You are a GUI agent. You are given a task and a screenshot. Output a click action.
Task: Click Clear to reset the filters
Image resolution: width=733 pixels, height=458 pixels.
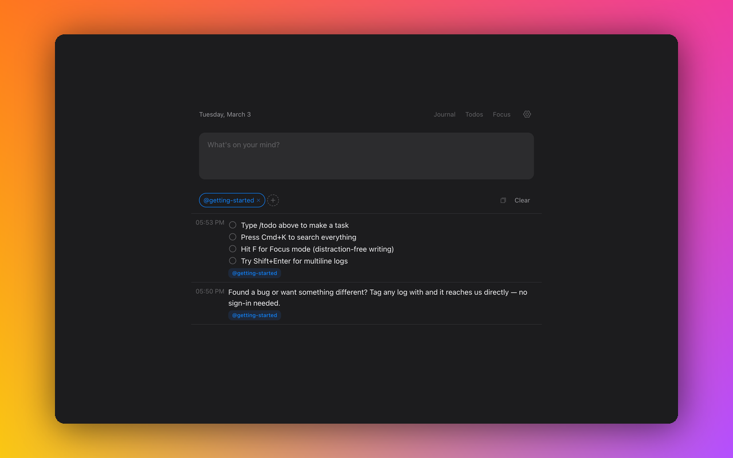(x=522, y=200)
